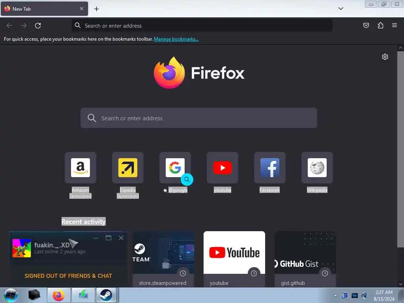This screenshot has height=303, width=404.
Task: Click the network tray icon
Action: [x=355, y=296]
